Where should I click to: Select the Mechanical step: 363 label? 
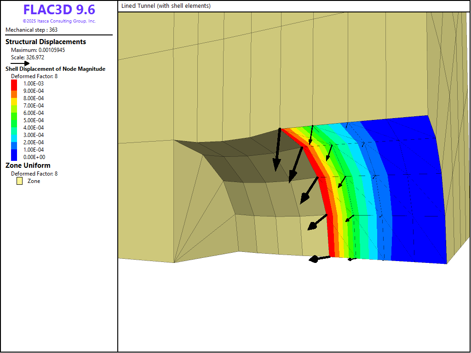point(31,30)
